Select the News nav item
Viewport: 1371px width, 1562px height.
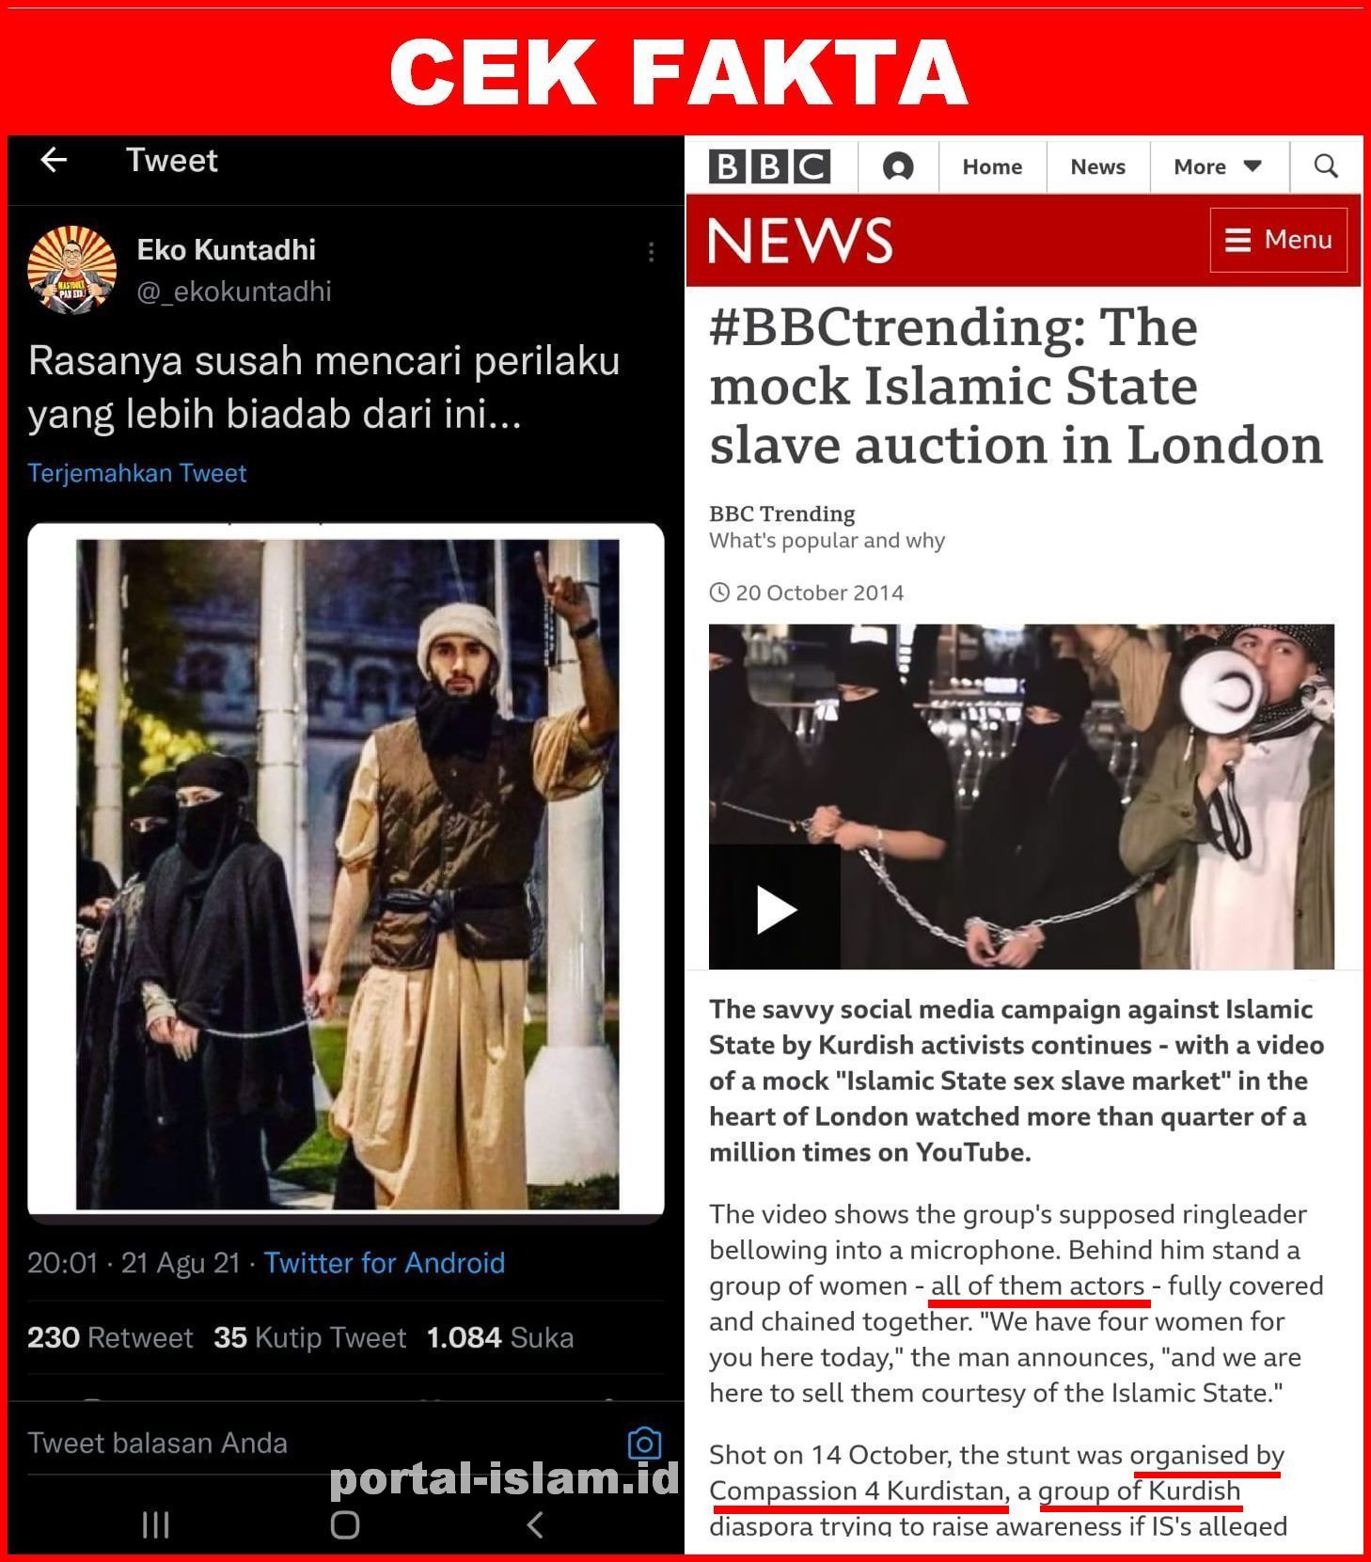click(1097, 166)
